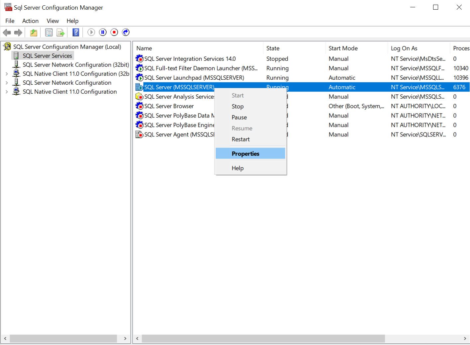The image size is (470, 345).
Task: Sort by the Process ID column header
Action: pyautogui.click(x=460, y=48)
